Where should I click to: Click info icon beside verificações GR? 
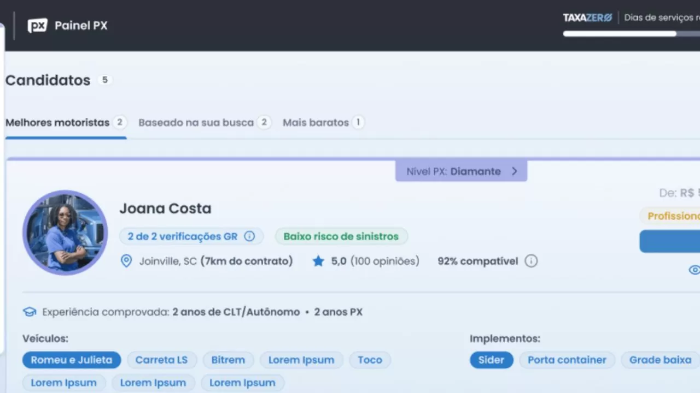[249, 236]
